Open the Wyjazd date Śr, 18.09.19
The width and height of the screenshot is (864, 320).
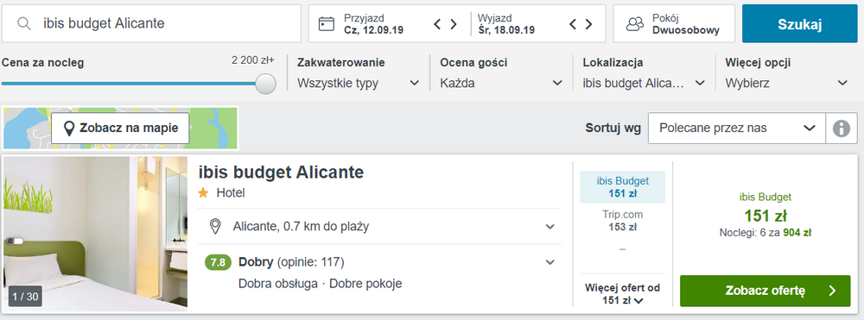pos(505,24)
